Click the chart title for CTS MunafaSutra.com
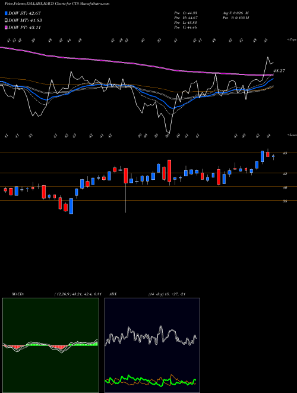 point(57,4)
